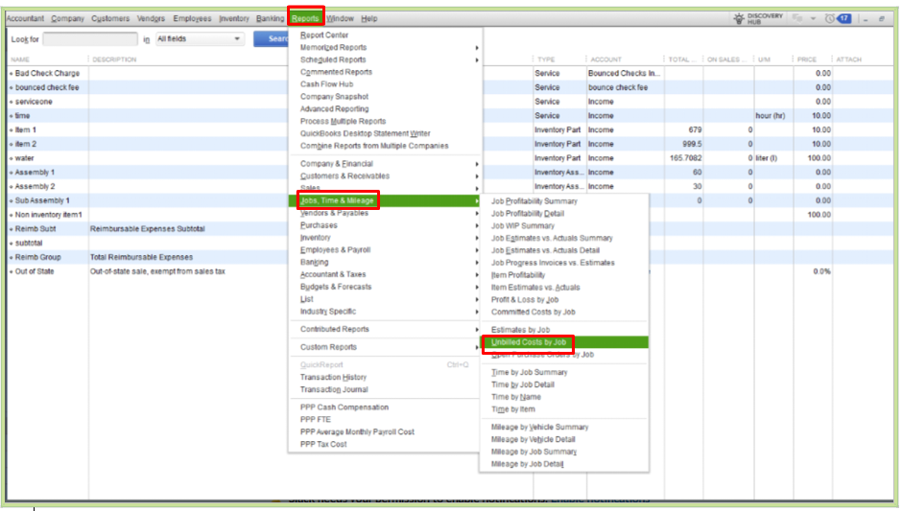Expand Vendors & Payables submenu
The image size is (902, 511).
[x=386, y=213]
